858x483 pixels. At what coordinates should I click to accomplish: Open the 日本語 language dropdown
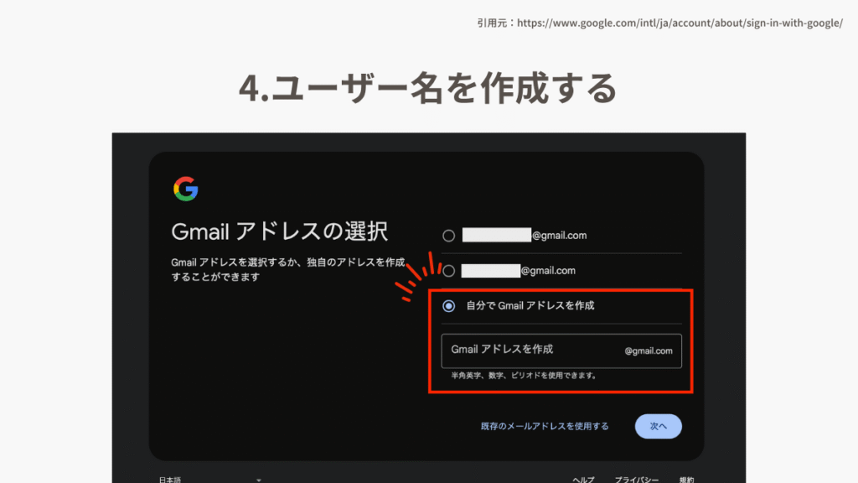pyautogui.click(x=209, y=479)
